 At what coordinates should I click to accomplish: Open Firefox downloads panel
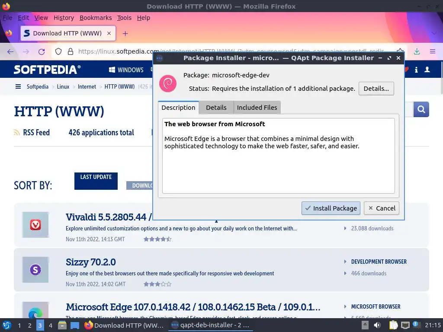click(x=417, y=51)
